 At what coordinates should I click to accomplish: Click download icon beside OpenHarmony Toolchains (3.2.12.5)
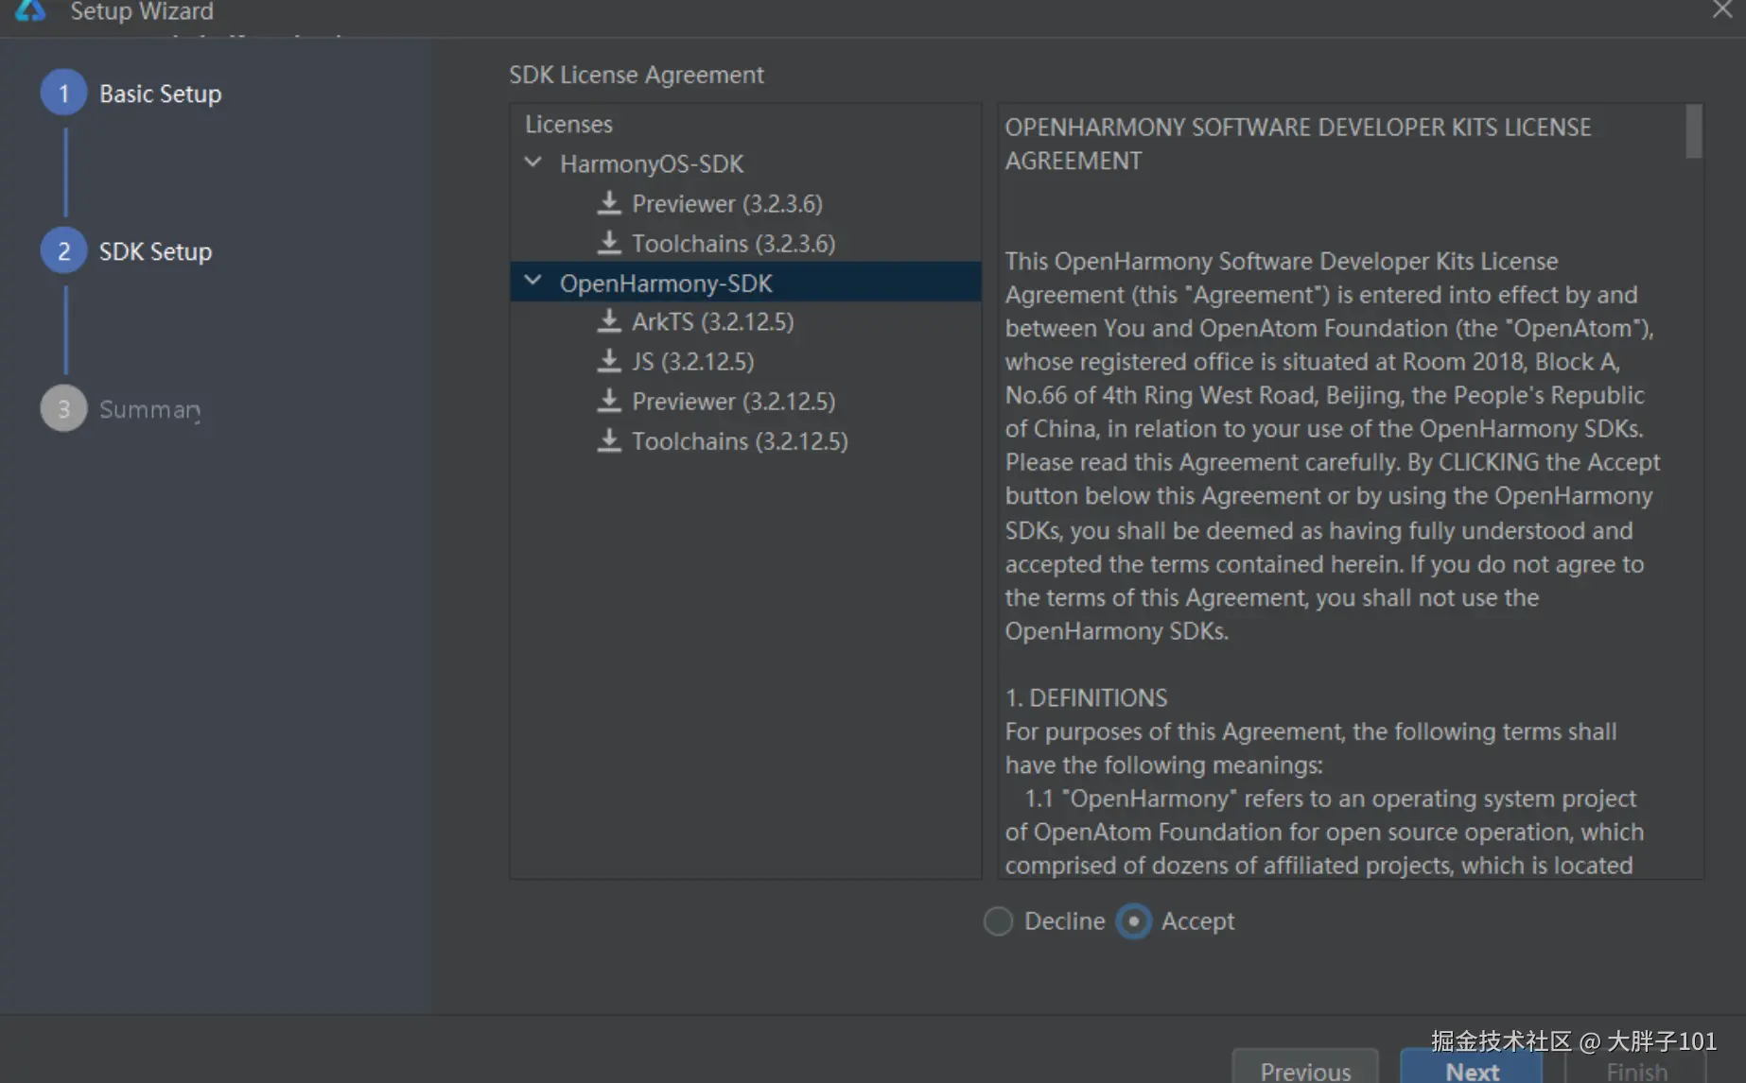tap(609, 440)
